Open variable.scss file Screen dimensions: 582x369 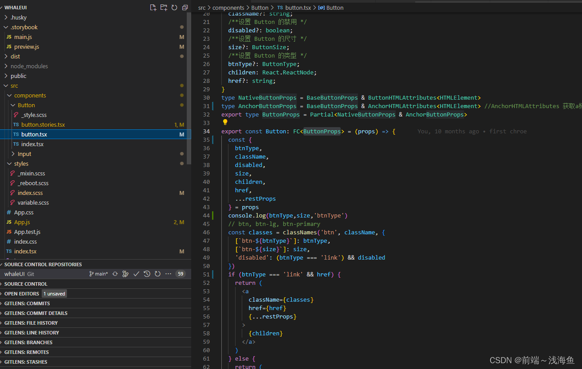click(x=95, y=202)
